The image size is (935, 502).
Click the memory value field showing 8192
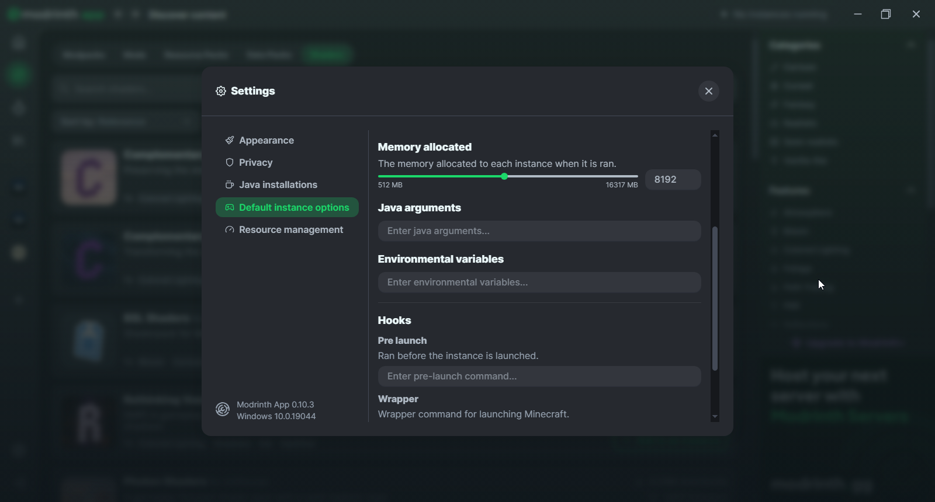[673, 180]
